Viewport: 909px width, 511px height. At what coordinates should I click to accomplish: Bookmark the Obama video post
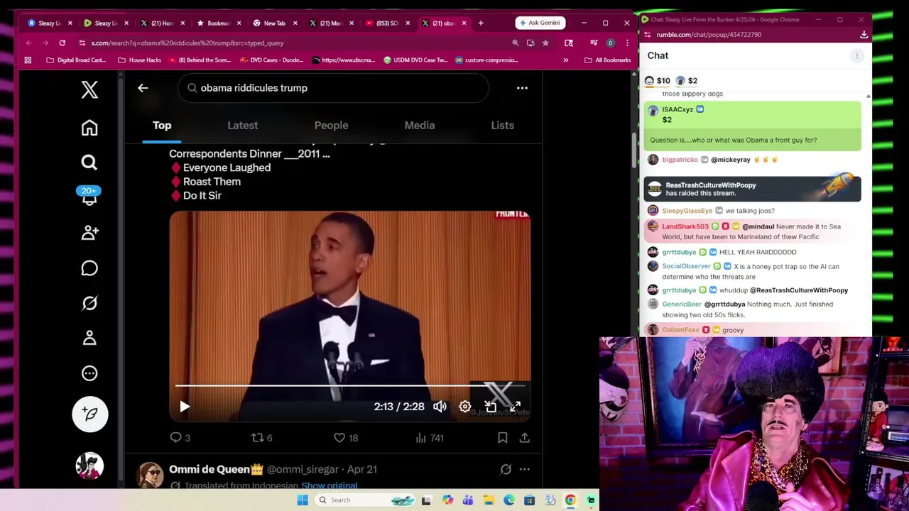coord(503,438)
